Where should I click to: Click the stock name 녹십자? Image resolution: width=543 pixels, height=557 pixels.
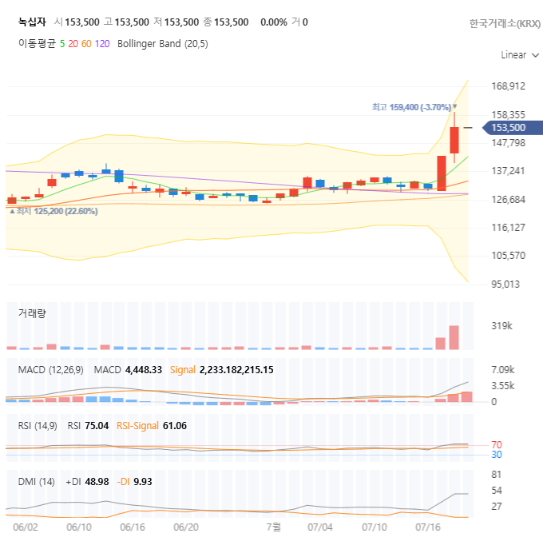click(x=32, y=22)
